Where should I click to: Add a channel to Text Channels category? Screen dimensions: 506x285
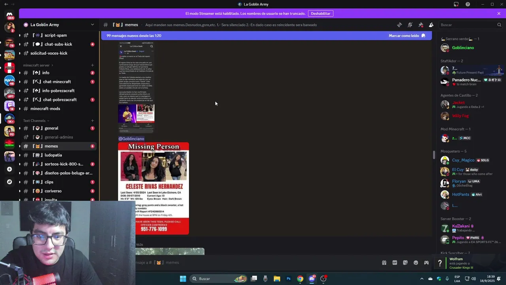(93, 121)
